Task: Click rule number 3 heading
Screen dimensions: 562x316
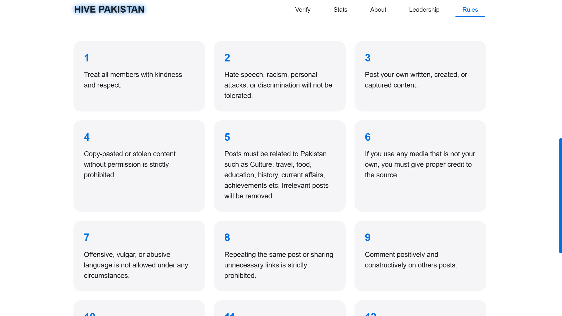Action: 368,58
